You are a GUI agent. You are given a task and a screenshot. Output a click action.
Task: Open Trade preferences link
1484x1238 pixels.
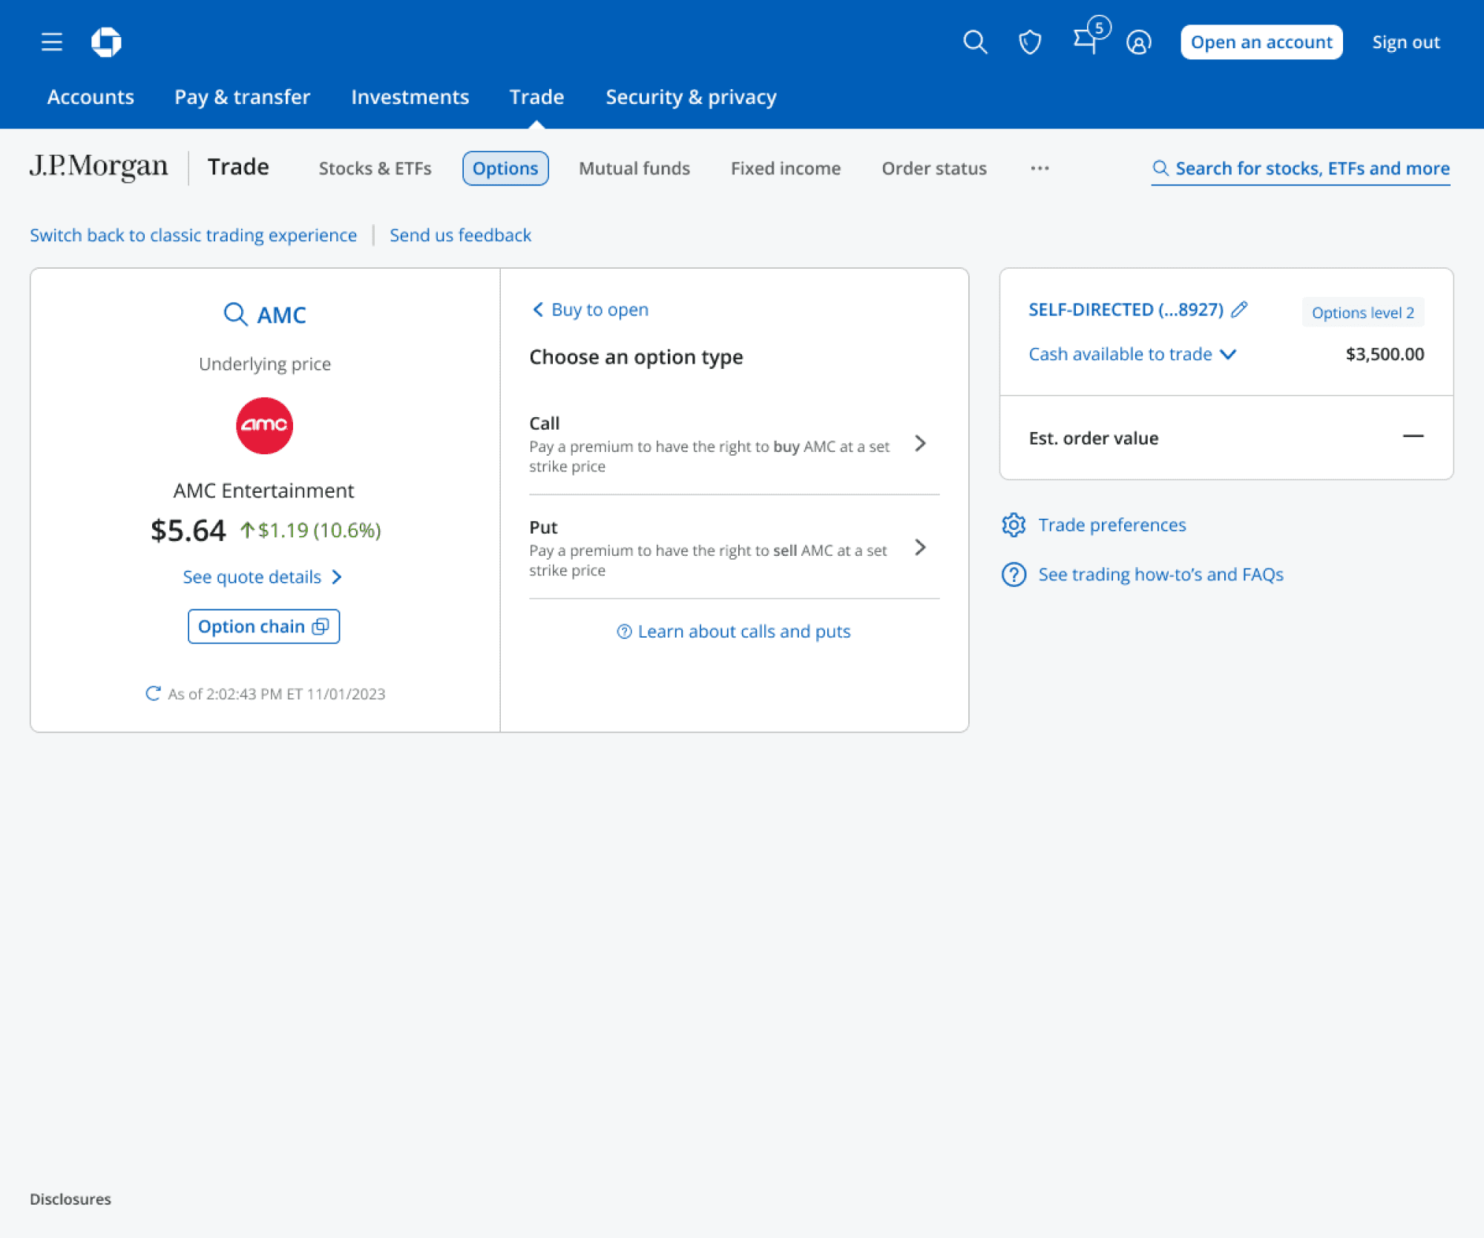point(1112,525)
